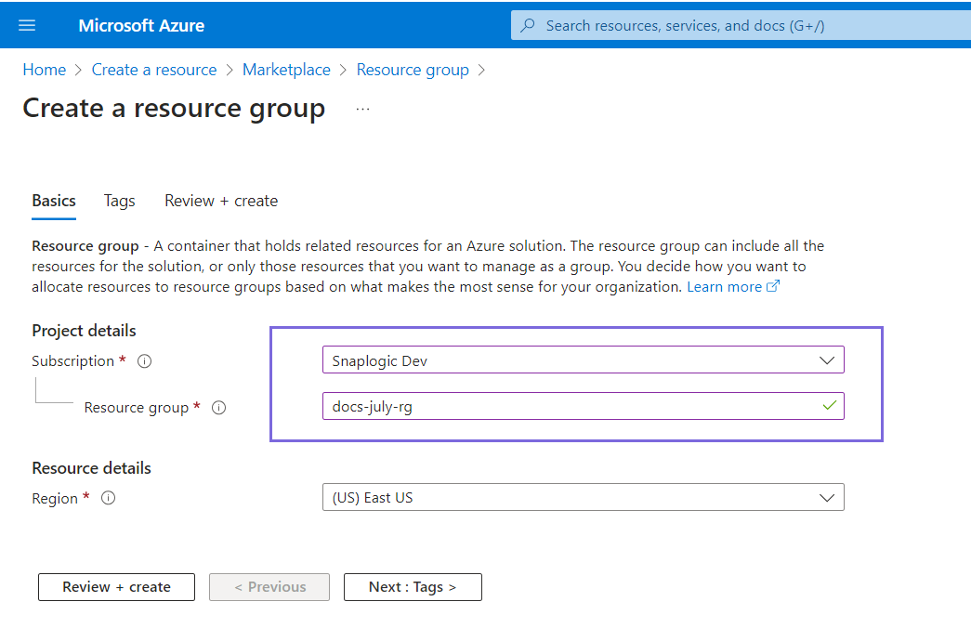This screenshot has height=628, width=971.
Task: Switch to the Review + create tab
Action: [221, 201]
